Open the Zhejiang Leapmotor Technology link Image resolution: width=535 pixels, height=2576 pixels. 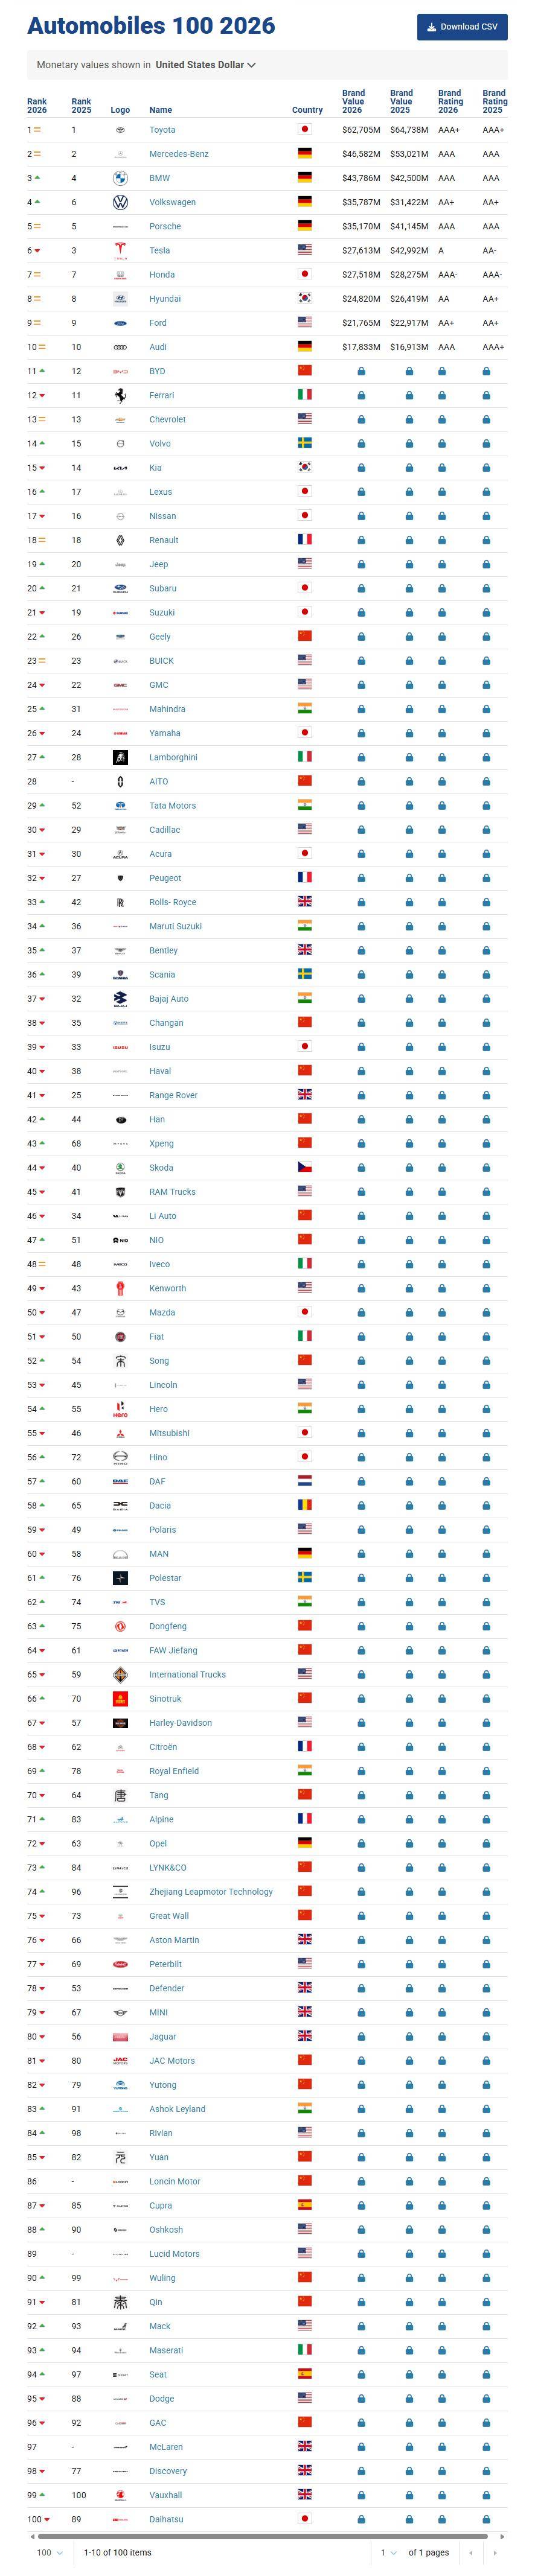[211, 1891]
